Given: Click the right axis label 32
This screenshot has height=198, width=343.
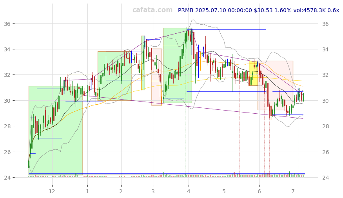Looking at the screenshot, I should coord(325,75).
